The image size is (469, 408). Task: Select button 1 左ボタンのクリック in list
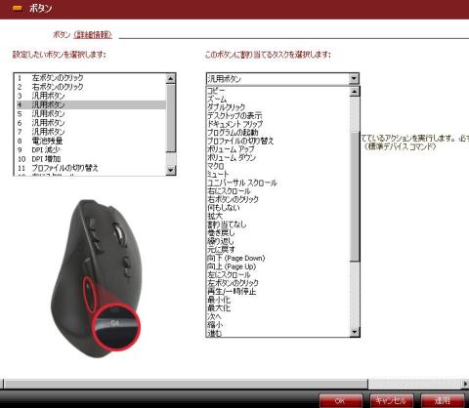point(91,78)
